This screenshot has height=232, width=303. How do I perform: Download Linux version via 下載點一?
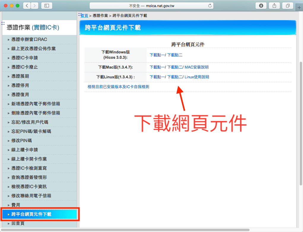tap(157, 77)
